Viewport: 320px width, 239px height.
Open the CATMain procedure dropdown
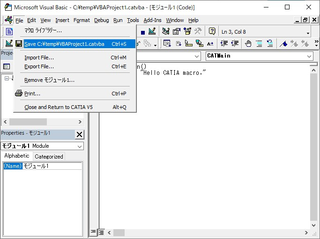tap(309, 56)
